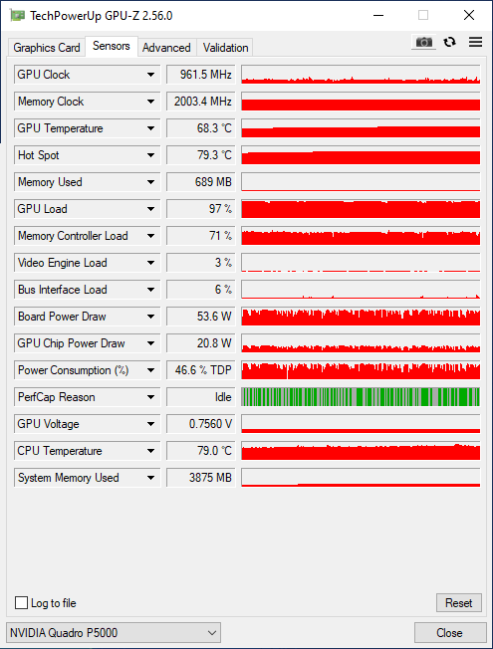
Task: Click the 79.0 °C CPU Temperature value
Action: click(201, 451)
